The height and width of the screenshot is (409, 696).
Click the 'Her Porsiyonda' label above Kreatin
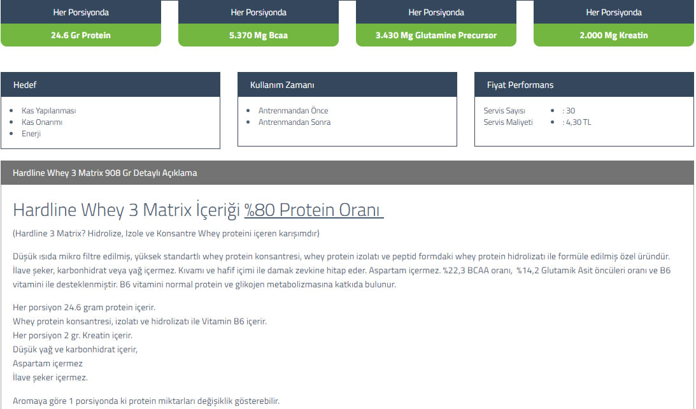pos(613,13)
